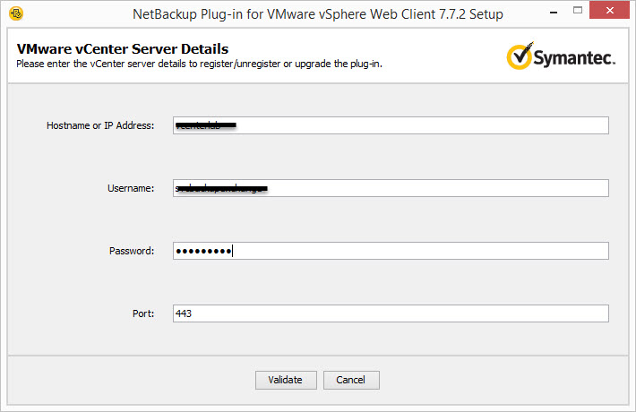Minimize the Setup window
The width and height of the screenshot is (636, 412).
pyautogui.click(x=554, y=13)
